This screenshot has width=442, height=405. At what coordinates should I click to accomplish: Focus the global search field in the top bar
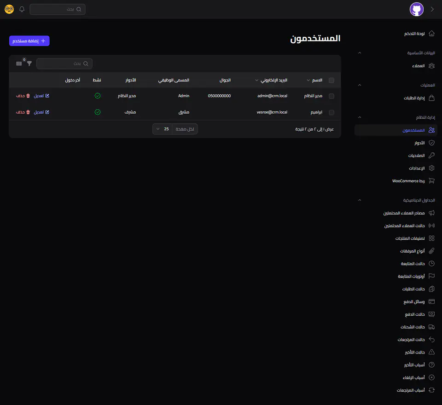coord(58,9)
